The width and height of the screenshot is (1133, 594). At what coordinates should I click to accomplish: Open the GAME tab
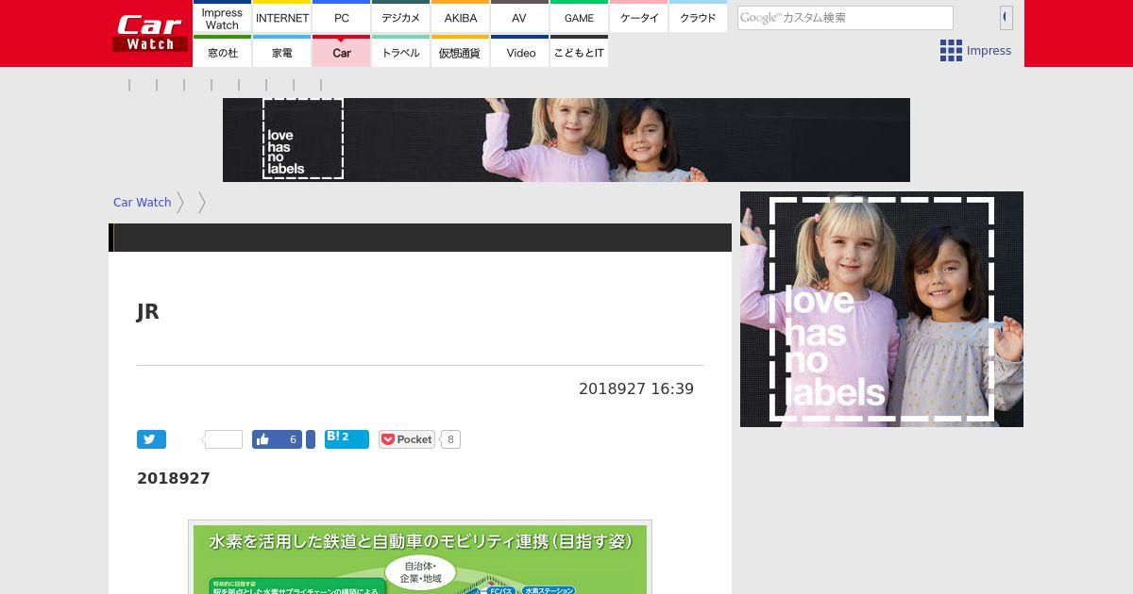[579, 17]
